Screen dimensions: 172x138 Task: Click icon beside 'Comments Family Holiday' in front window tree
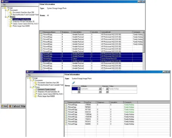[x=36, y=89]
